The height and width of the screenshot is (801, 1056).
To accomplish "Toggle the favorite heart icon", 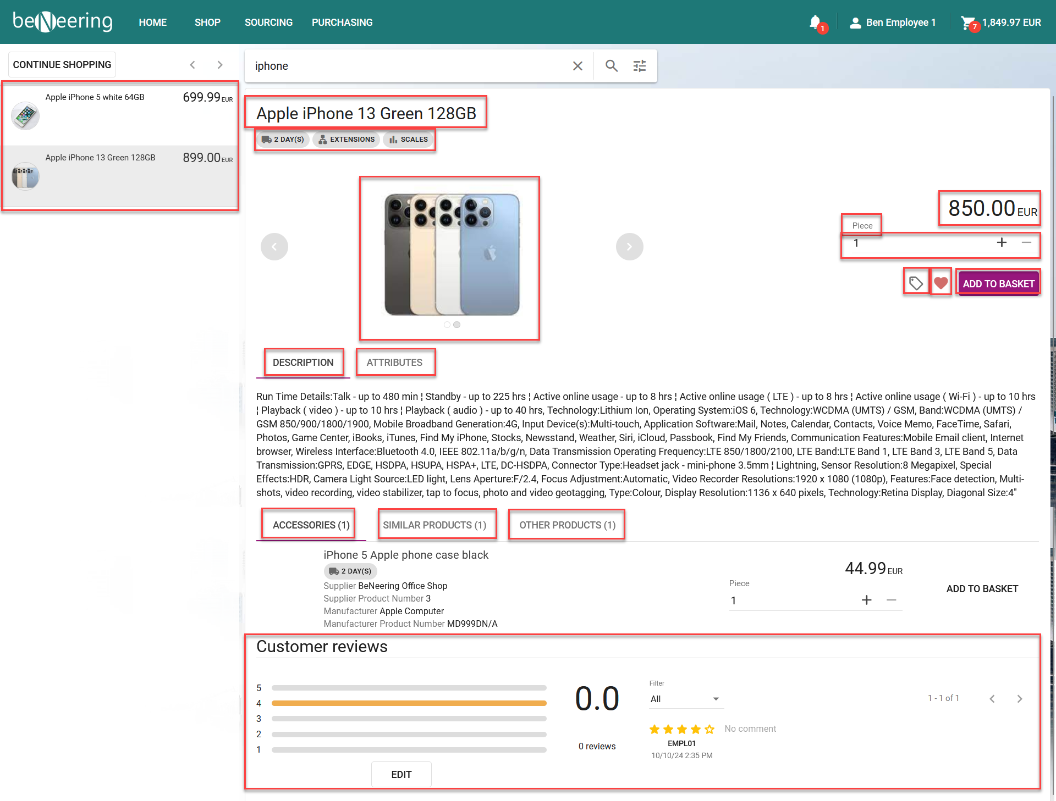I will pyautogui.click(x=941, y=283).
